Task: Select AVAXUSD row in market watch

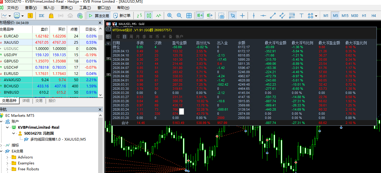Action: click(49, 80)
